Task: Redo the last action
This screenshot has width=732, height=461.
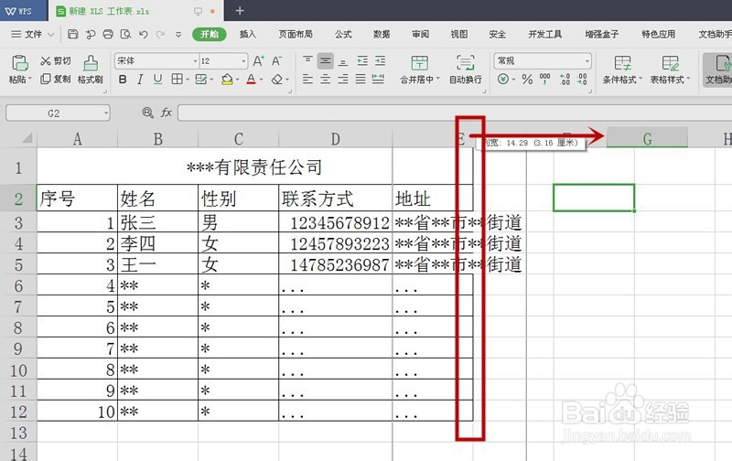Action: pyautogui.click(x=161, y=34)
